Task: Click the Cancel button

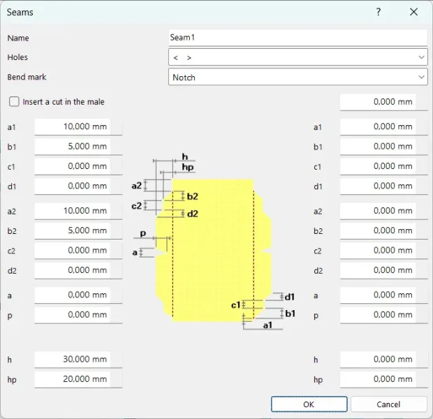Action: (388, 404)
